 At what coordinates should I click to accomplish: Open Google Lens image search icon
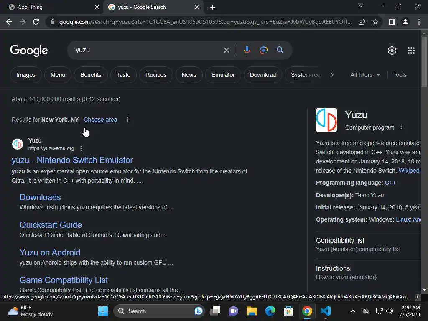[263, 50]
